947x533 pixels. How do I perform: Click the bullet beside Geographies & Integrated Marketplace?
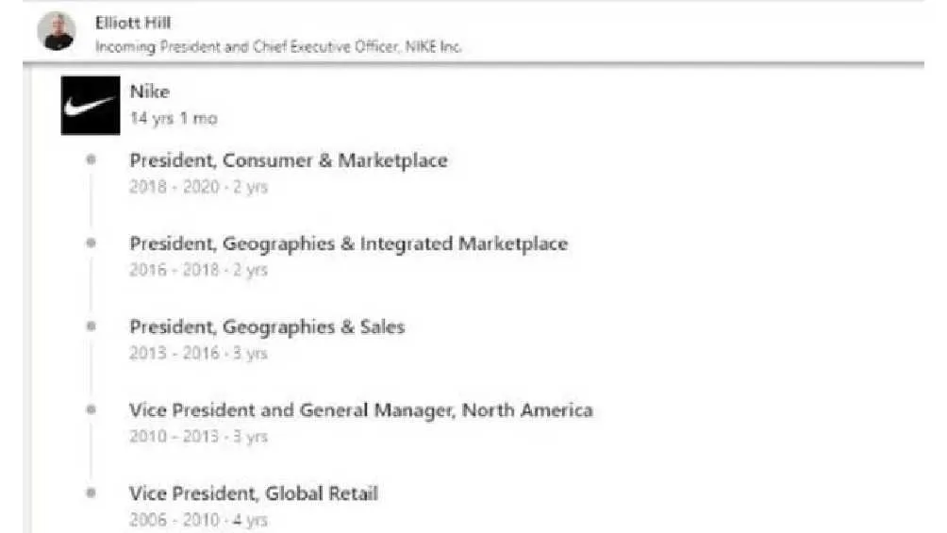pyautogui.click(x=91, y=242)
